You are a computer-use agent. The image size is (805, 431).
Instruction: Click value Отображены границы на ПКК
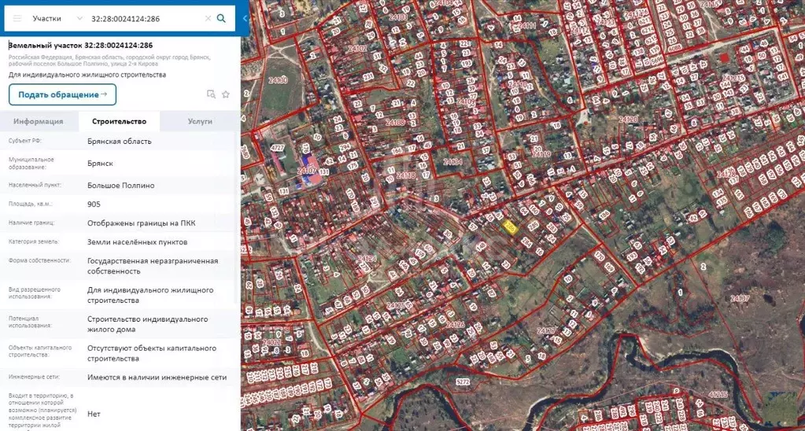(x=141, y=223)
